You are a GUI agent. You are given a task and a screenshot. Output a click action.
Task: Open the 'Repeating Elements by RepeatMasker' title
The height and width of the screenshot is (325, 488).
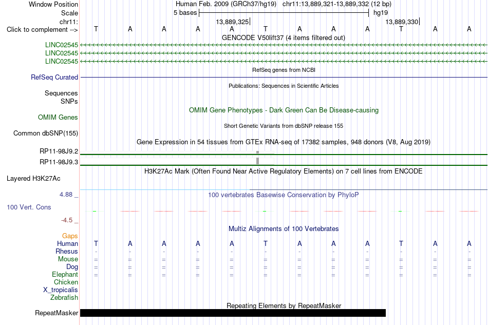[284, 305]
